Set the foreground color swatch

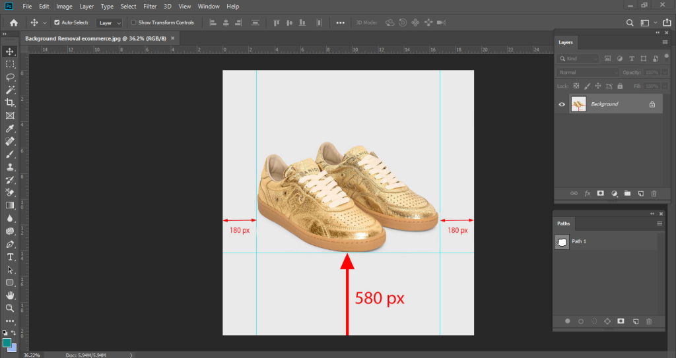point(7,343)
